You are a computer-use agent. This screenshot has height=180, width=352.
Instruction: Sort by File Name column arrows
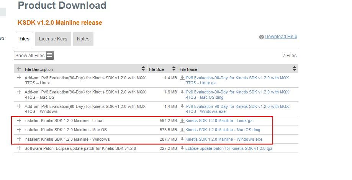(x=294, y=69)
